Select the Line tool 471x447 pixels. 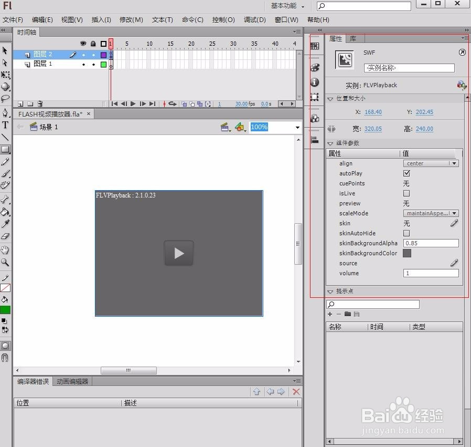[x=5, y=137]
